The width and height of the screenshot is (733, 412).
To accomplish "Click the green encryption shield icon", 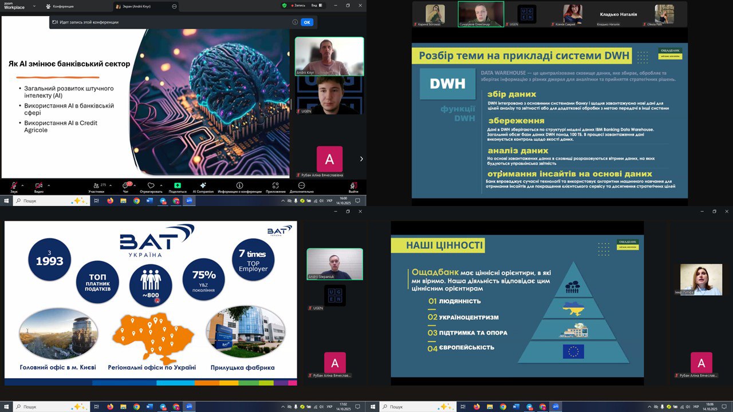I will [x=284, y=6].
